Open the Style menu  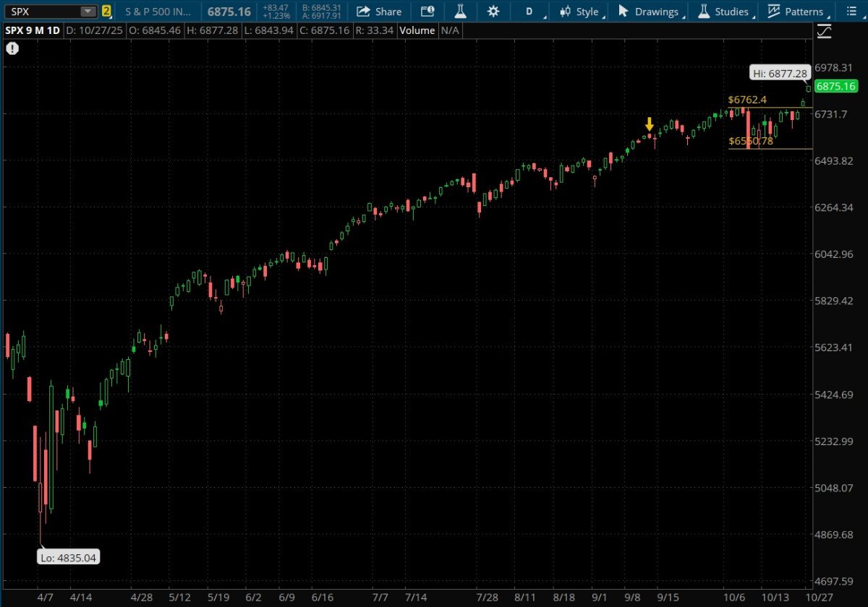pyautogui.click(x=579, y=12)
